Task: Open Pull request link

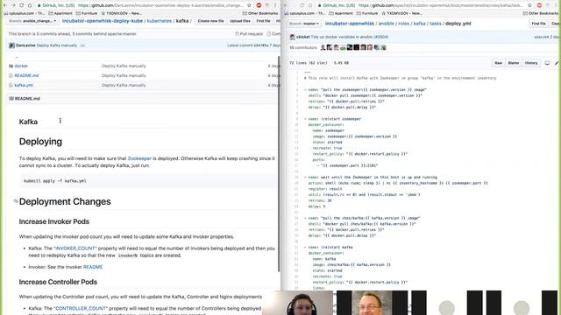Action: (x=249, y=34)
